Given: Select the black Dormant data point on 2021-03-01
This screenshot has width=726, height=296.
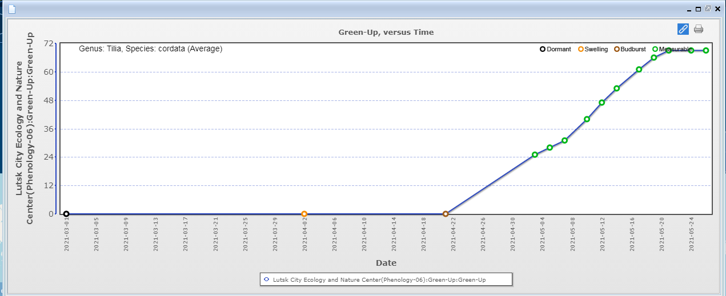Looking at the screenshot, I should (x=66, y=214).
